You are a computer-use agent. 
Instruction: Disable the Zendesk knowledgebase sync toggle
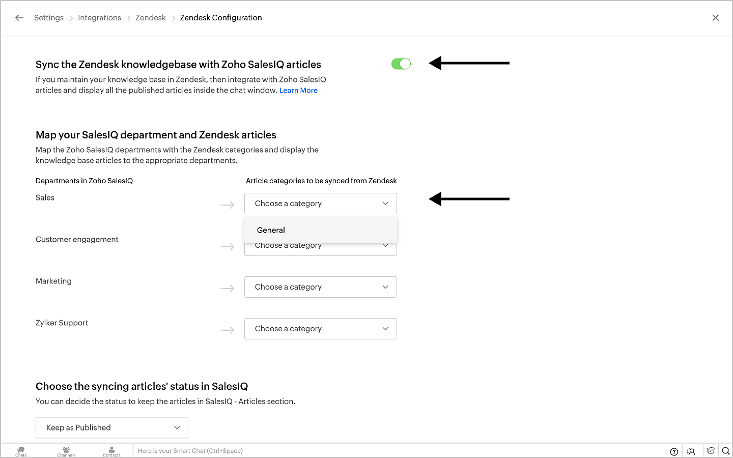pyautogui.click(x=401, y=64)
